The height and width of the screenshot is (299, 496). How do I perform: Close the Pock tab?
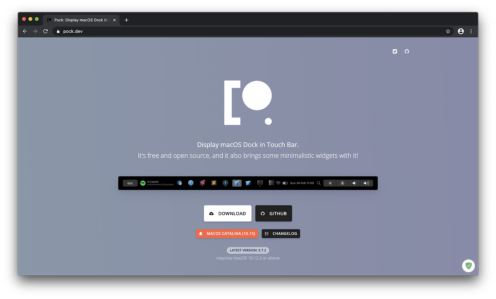(x=114, y=20)
